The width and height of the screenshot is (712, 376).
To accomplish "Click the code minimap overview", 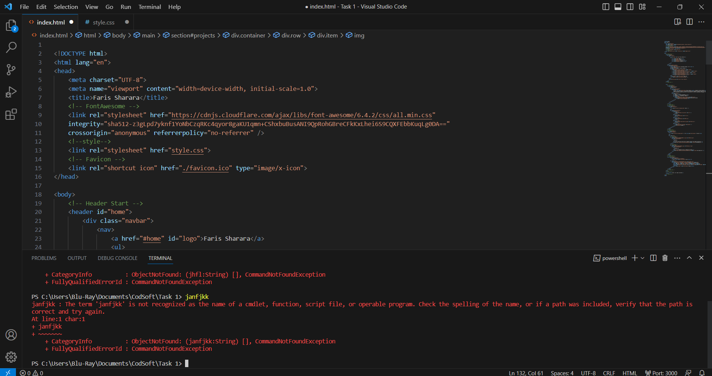I will tap(685, 108).
